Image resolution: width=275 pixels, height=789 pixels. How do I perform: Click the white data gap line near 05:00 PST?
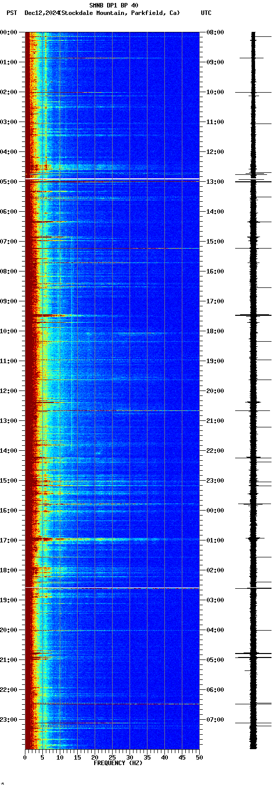[112, 178]
